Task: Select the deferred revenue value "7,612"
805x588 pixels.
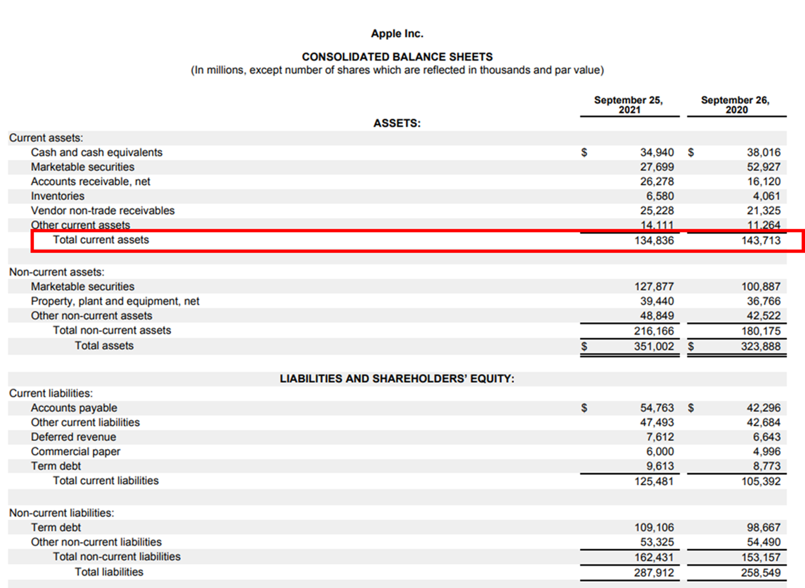Action: [x=660, y=437]
